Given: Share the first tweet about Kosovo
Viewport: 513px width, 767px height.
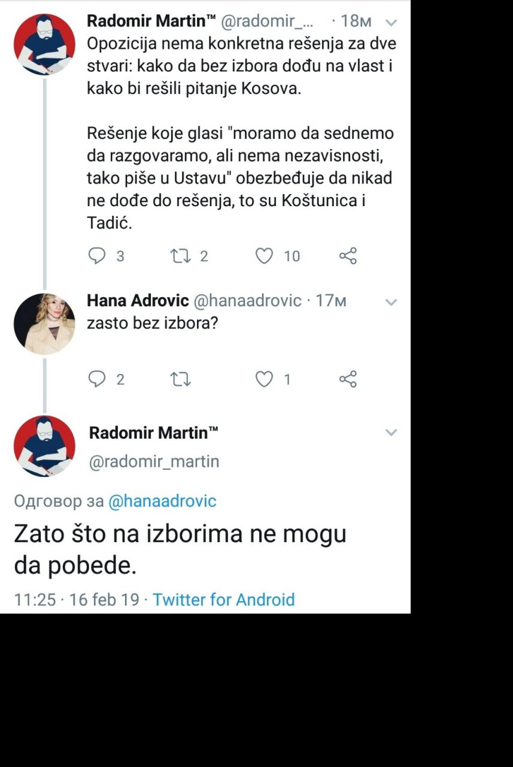Looking at the screenshot, I should coord(348,256).
